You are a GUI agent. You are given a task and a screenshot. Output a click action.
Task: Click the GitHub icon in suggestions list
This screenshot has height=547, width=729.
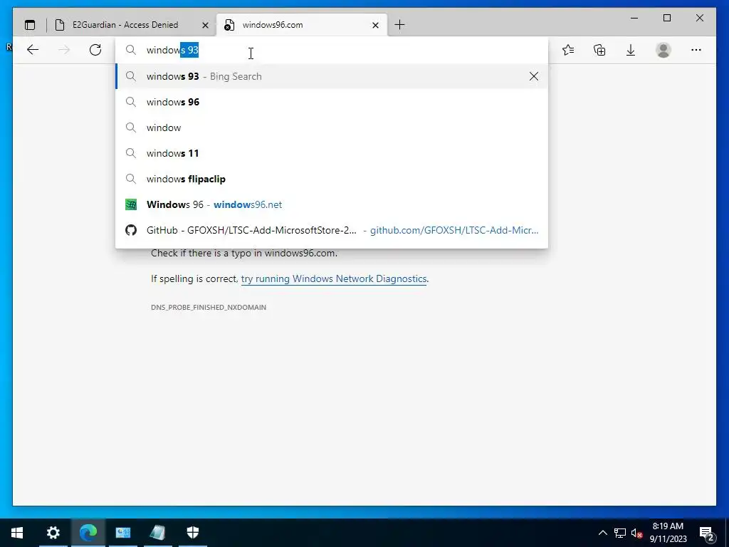coord(131,230)
